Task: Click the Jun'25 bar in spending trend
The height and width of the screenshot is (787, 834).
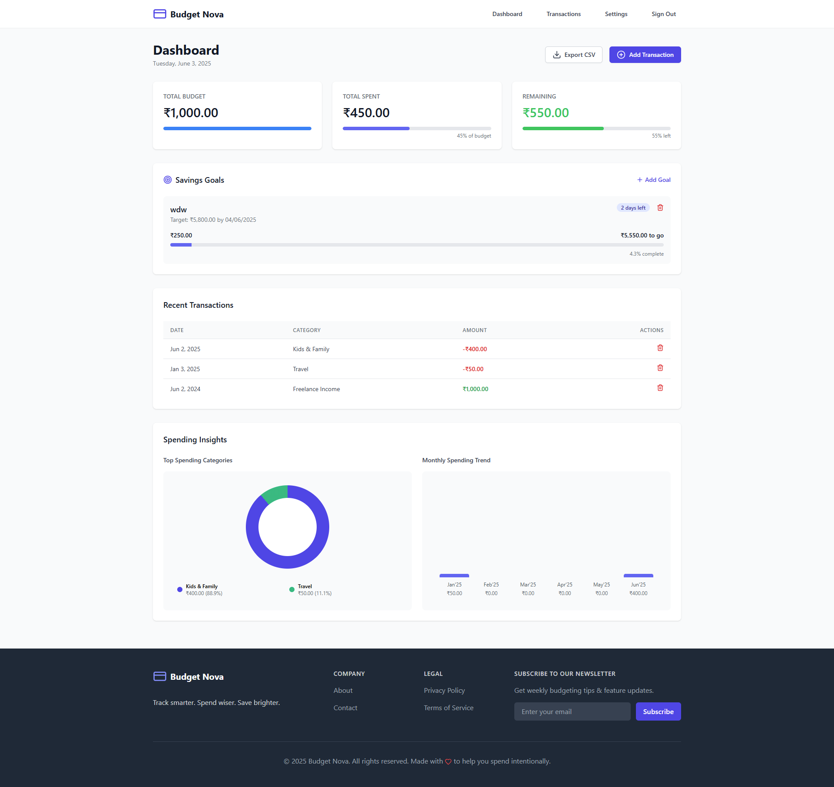Action: coord(638,576)
